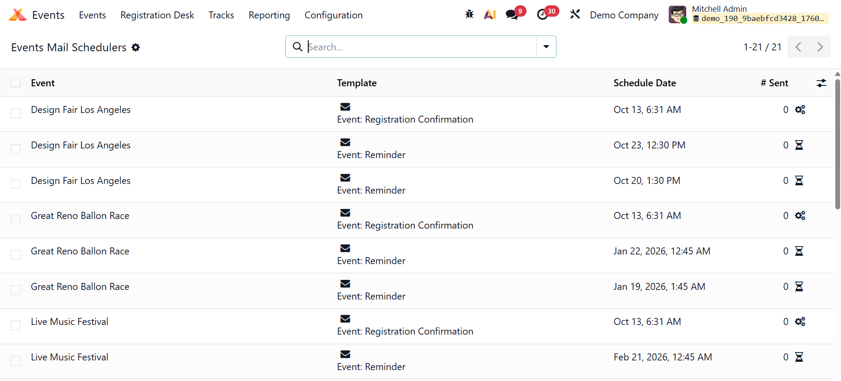Viewport: 841px width, 381px height.
Task: Open the Reporting menu
Action: 269,15
